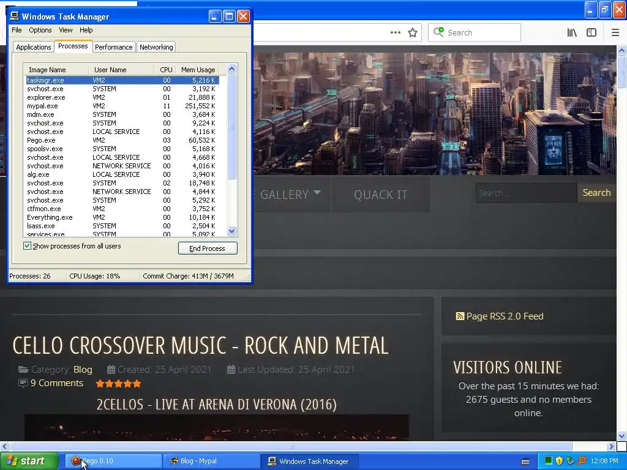Click the browser horizontal scrollbar thumb
627x470 pixels.
click(291, 446)
